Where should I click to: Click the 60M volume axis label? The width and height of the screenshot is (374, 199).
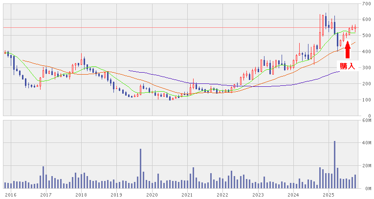click(x=366, y=120)
